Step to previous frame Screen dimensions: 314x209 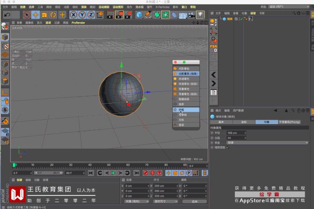[x=107, y=173]
